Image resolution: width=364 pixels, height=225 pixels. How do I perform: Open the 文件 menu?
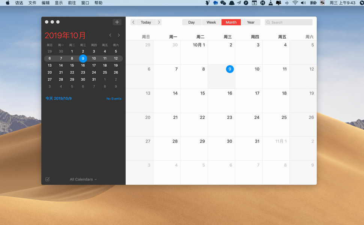pos(32,3)
